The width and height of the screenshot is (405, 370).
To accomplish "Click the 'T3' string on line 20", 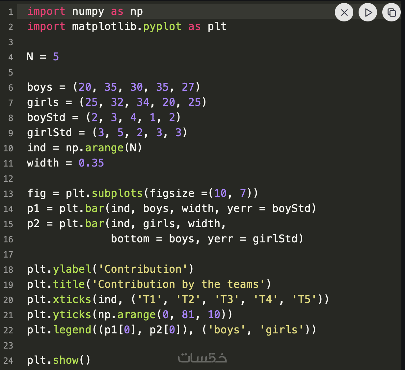I will [227, 299].
